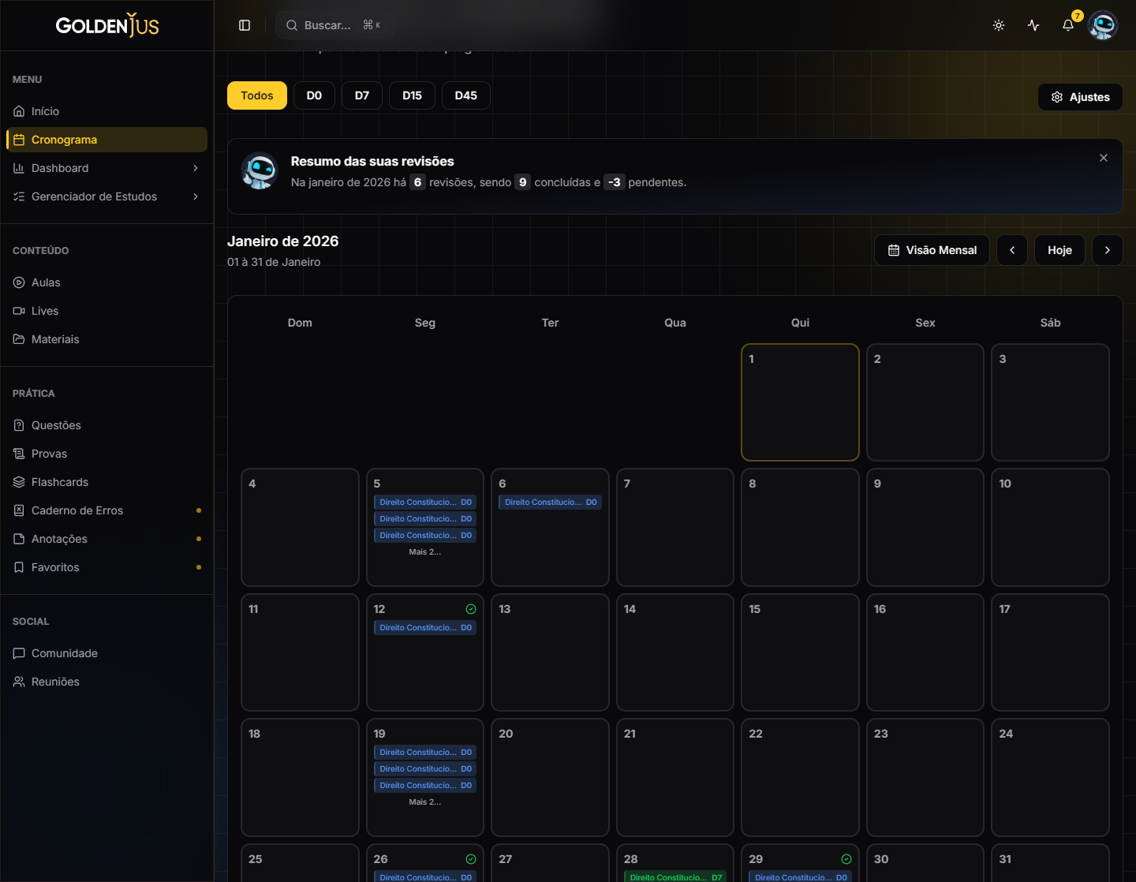This screenshot has height=882, width=1136.
Task: Click the Início home icon
Action: pyautogui.click(x=19, y=111)
